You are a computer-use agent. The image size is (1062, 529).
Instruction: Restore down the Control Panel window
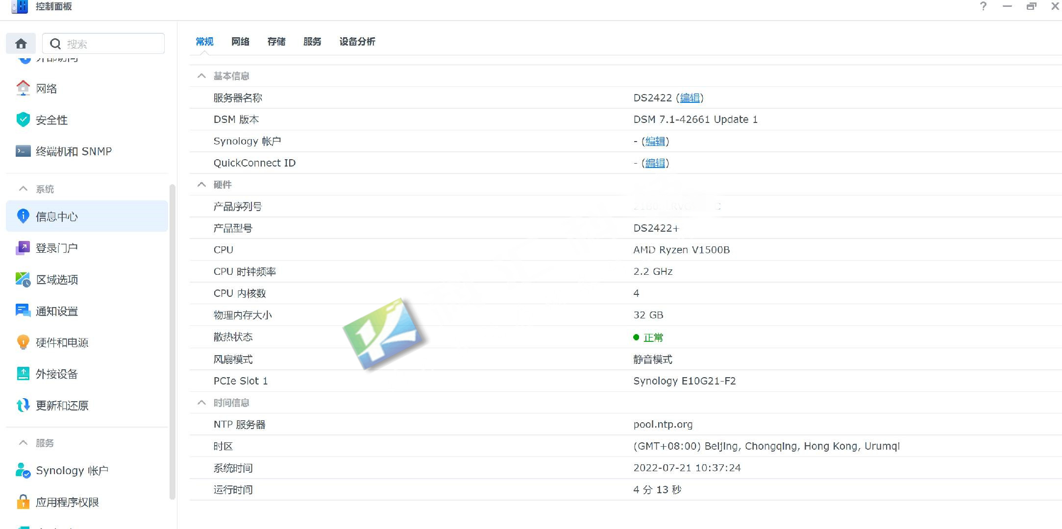1032,6
